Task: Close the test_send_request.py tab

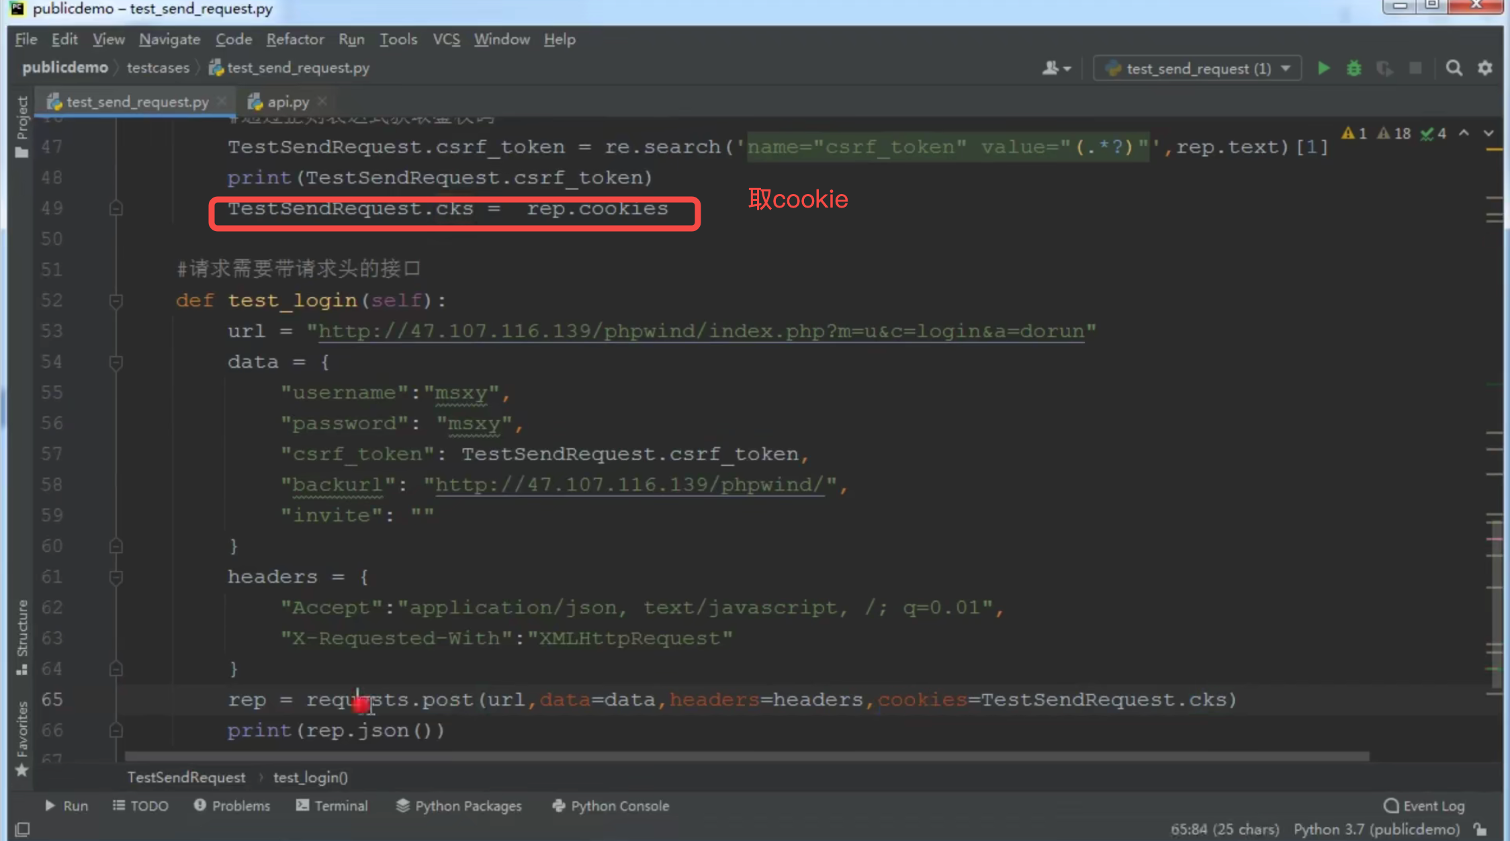Action: [222, 101]
